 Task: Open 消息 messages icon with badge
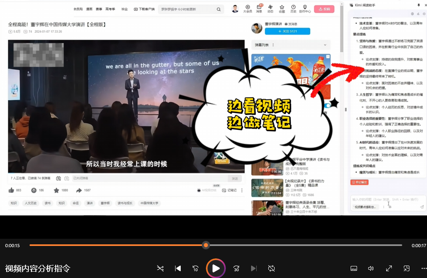click(x=259, y=9)
